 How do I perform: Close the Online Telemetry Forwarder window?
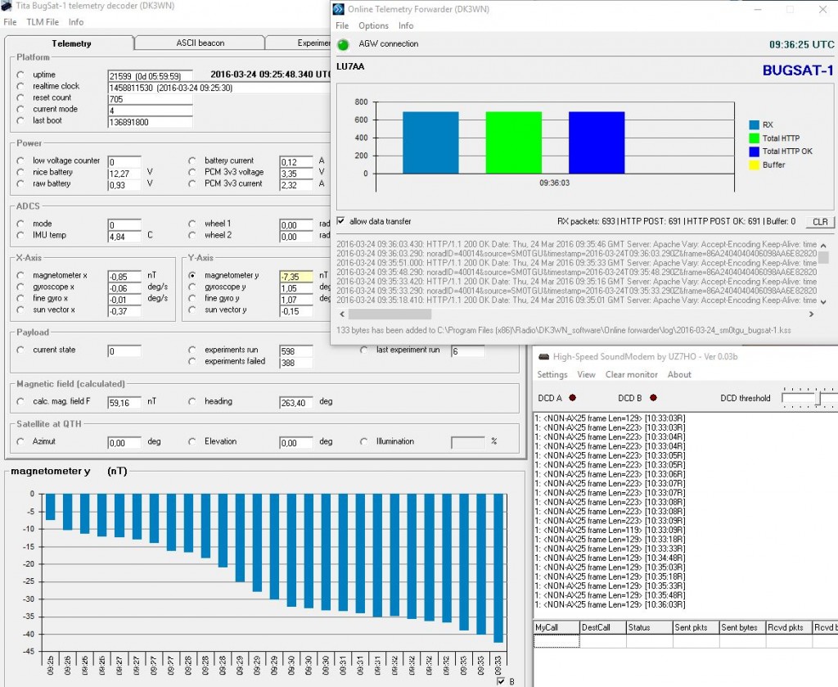tap(822, 10)
